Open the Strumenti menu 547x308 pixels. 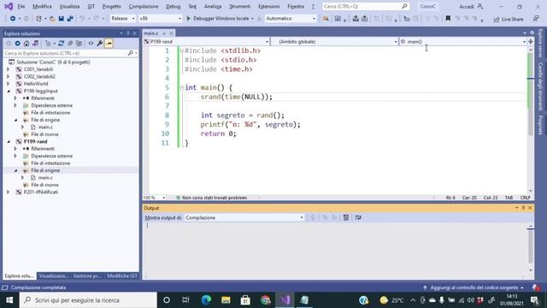pyautogui.click(x=239, y=6)
